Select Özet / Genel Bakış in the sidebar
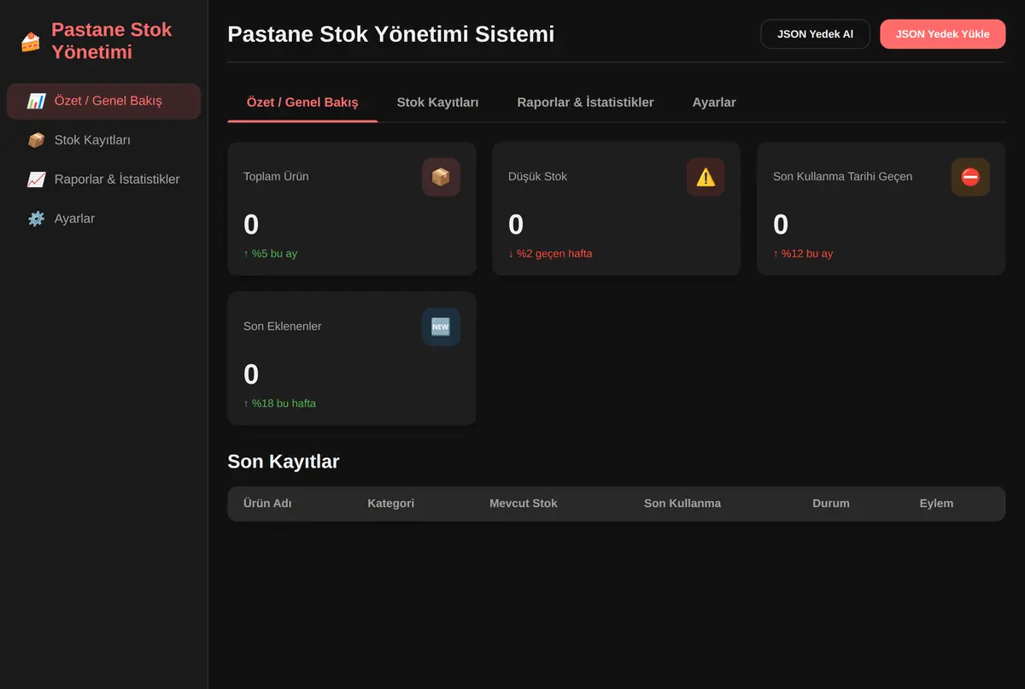 pos(103,101)
